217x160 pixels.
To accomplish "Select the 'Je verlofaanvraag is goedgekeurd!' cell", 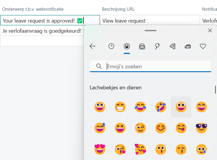I will tap(42, 31).
